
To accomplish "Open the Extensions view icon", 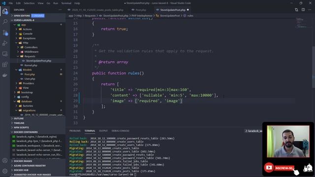I will click(5, 64).
